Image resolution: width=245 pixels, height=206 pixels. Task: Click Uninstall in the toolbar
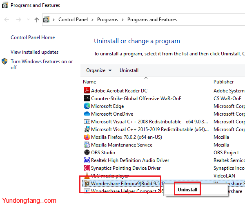coord(129,70)
